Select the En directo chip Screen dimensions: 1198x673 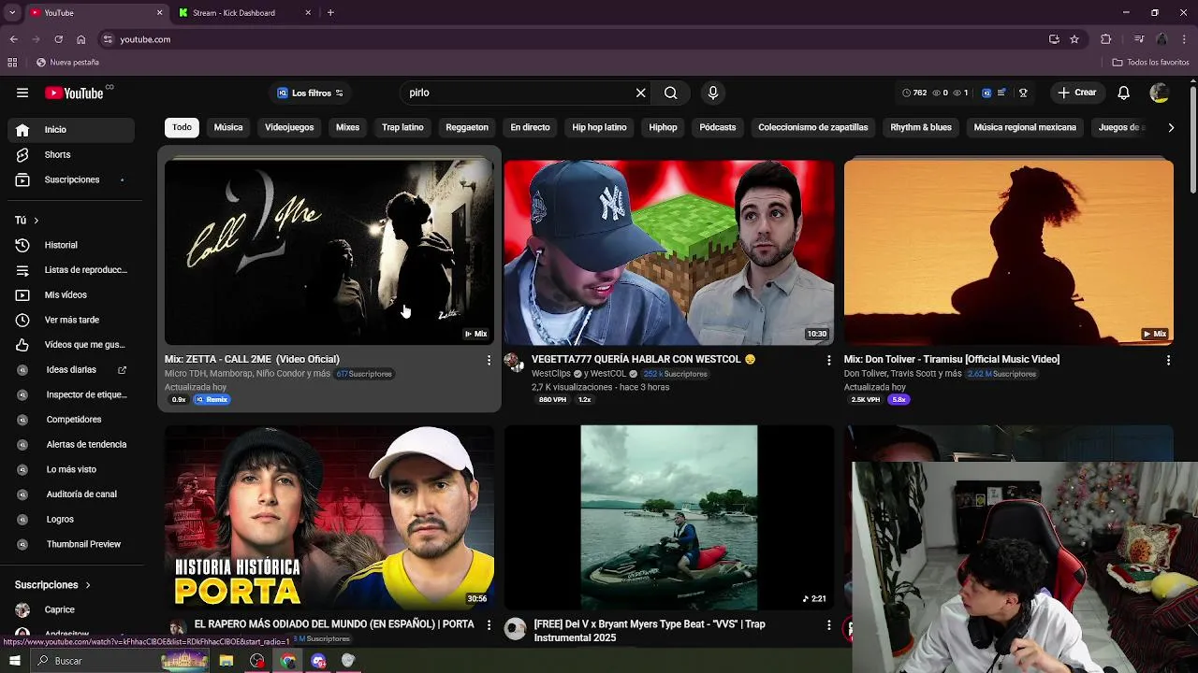click(530, 127)
